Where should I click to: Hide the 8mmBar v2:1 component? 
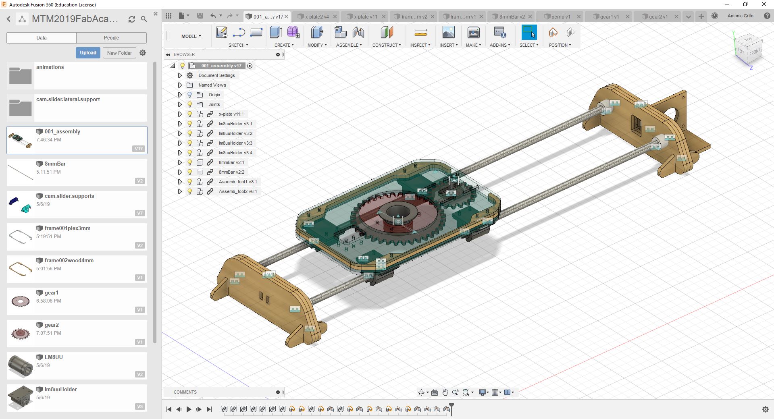[x=189, y=162]
